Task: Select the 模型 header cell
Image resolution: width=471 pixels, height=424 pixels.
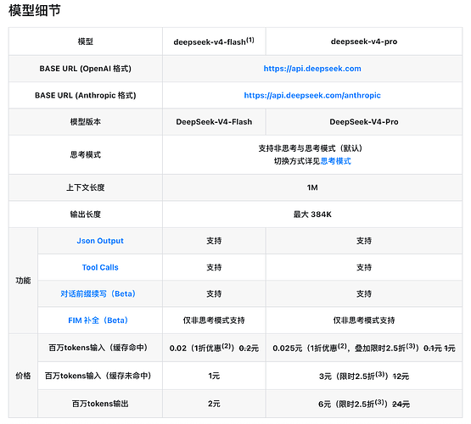Action: [x=86, y=42]
